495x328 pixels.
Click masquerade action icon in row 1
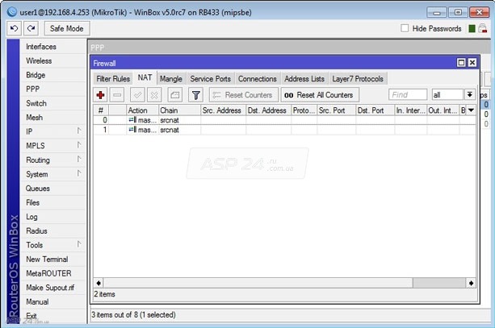[x=132, y=130]
